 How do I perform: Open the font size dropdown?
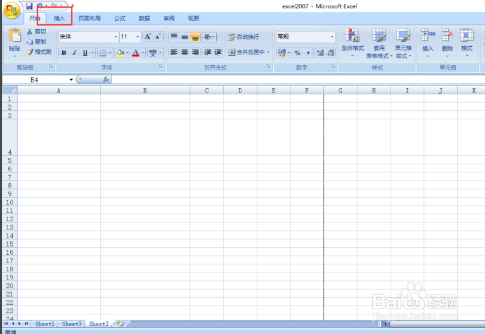tap(138, 37)
